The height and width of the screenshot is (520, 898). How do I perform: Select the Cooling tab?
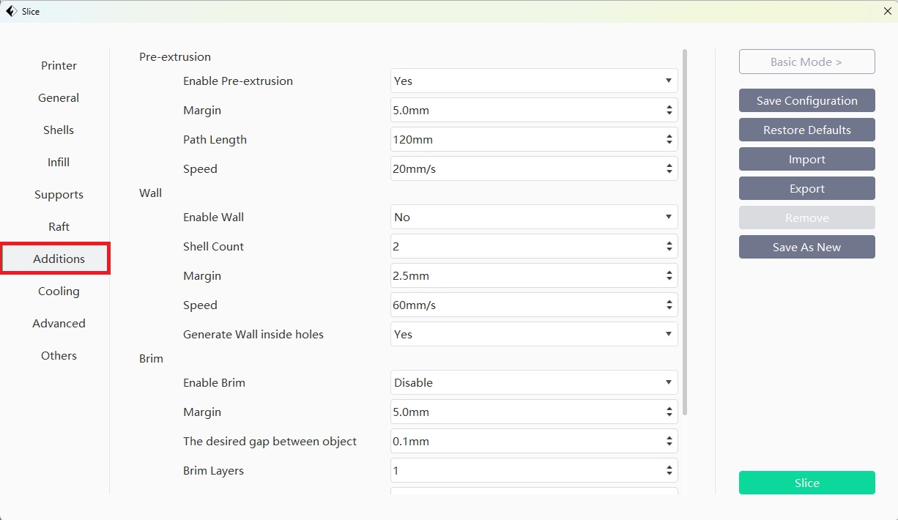click(59, 291)
